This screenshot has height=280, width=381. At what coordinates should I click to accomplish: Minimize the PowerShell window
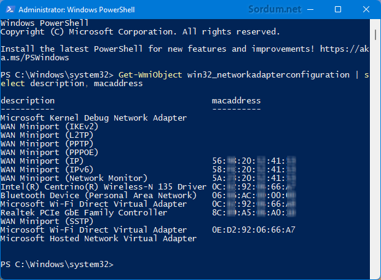click(310, 9)
